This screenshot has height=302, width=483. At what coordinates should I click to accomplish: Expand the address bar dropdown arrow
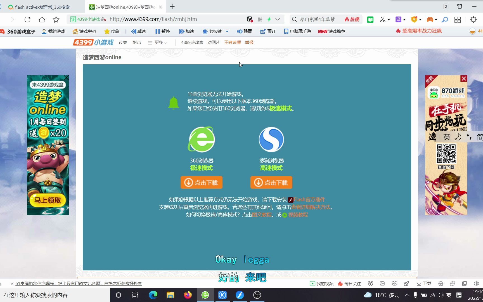coord(278,19)
